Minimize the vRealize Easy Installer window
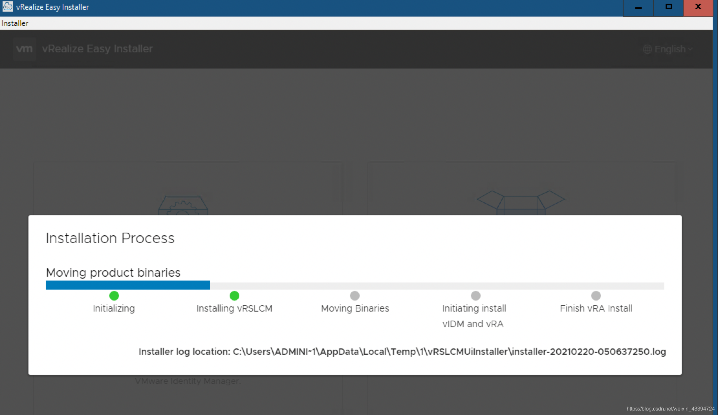 point(638,7)
